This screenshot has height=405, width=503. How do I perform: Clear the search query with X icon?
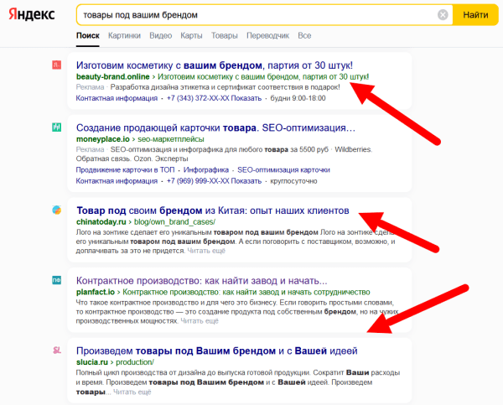(x=443, y=15)
